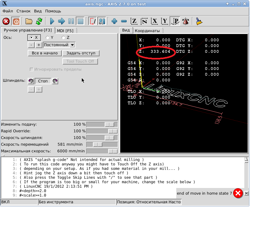
Task: Zoom in with the blue plus icon
Action: [114, 21]
